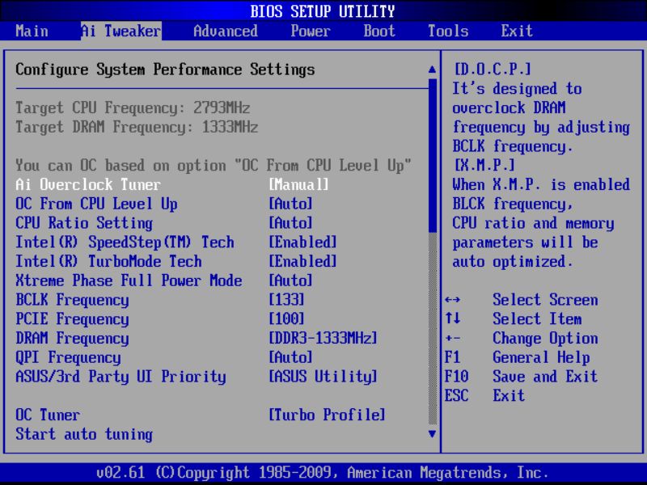Screen dimensions: 647x485
Task: Click the scroll down arrow
Action: (432, 433)
